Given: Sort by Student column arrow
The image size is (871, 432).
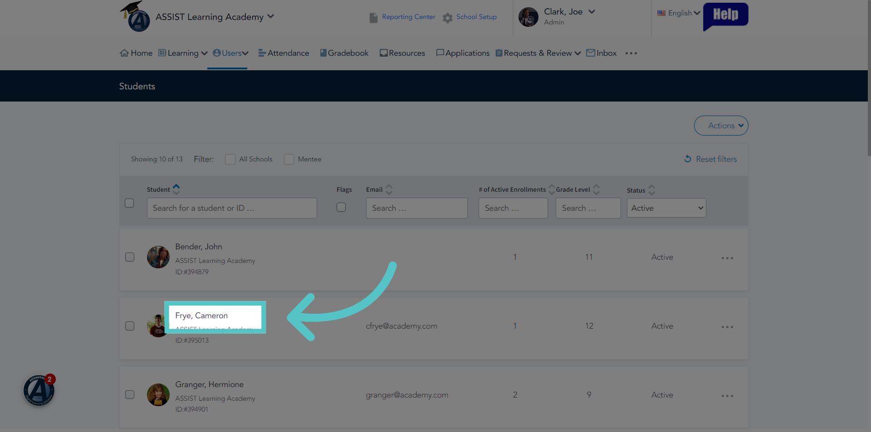Looking at the screenshot, I should (176, 189).
